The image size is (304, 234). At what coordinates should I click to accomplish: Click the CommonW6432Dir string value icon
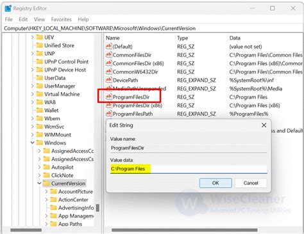tap(108, 72)
